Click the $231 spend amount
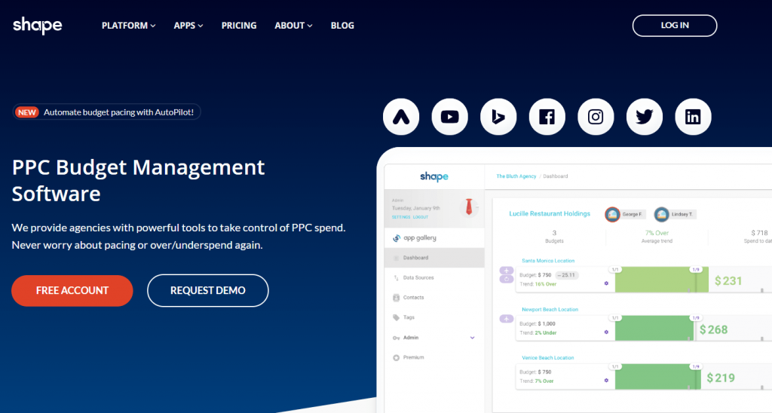The height and width of the screenshot is (413, 772). click(x=728, y=281)
